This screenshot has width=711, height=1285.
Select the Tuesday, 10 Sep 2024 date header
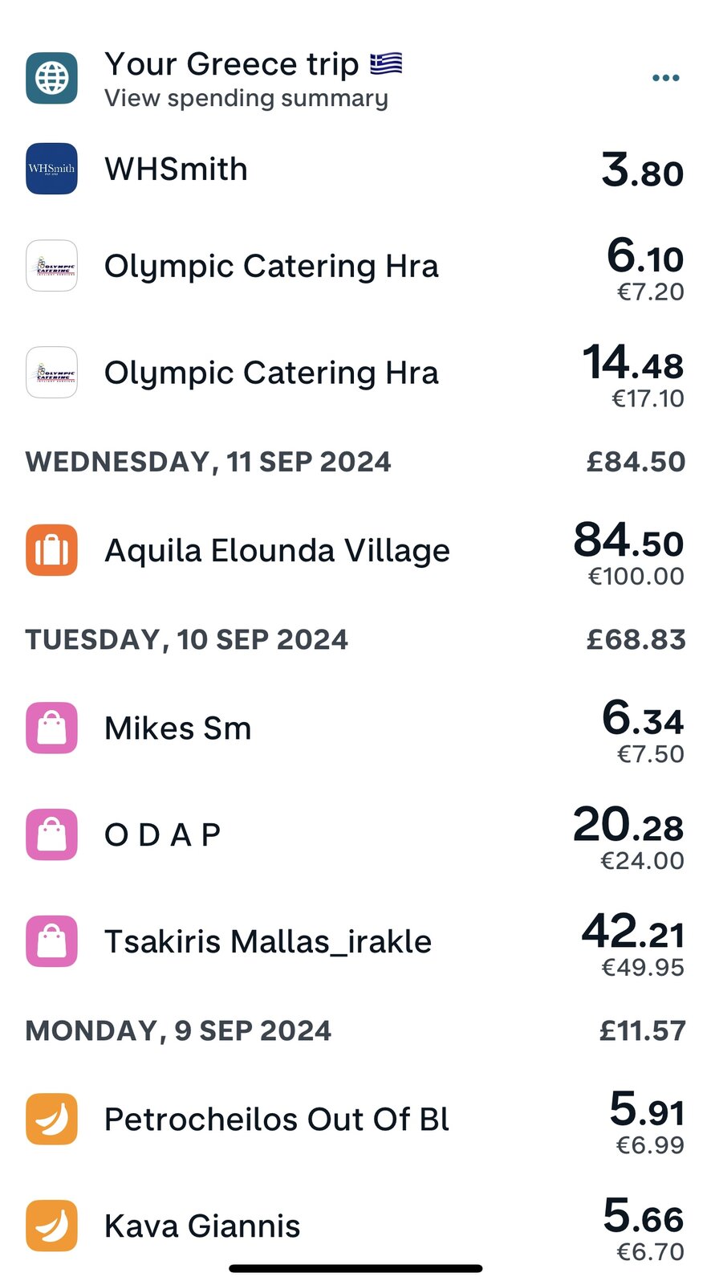(x=186, y=640)
